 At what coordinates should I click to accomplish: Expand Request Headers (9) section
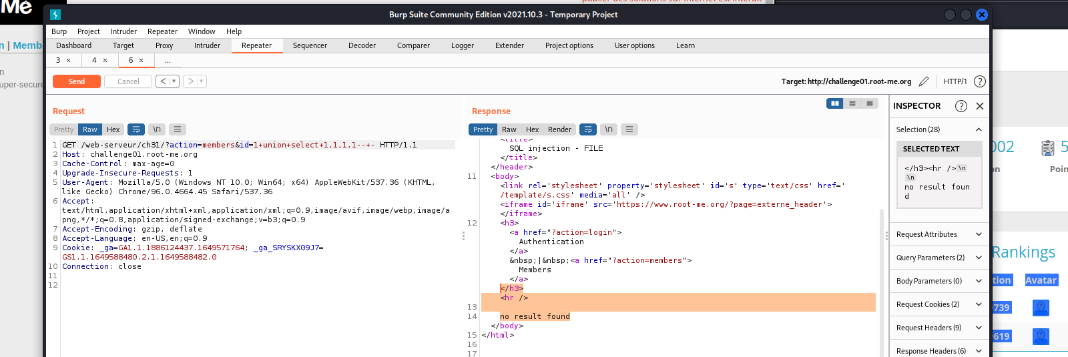coord(979,328)
